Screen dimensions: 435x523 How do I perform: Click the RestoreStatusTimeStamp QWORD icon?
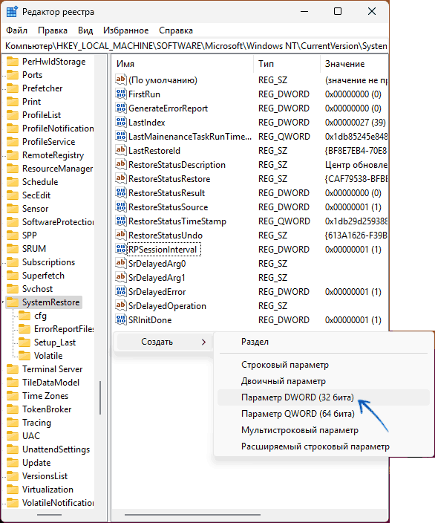(121, 221)
